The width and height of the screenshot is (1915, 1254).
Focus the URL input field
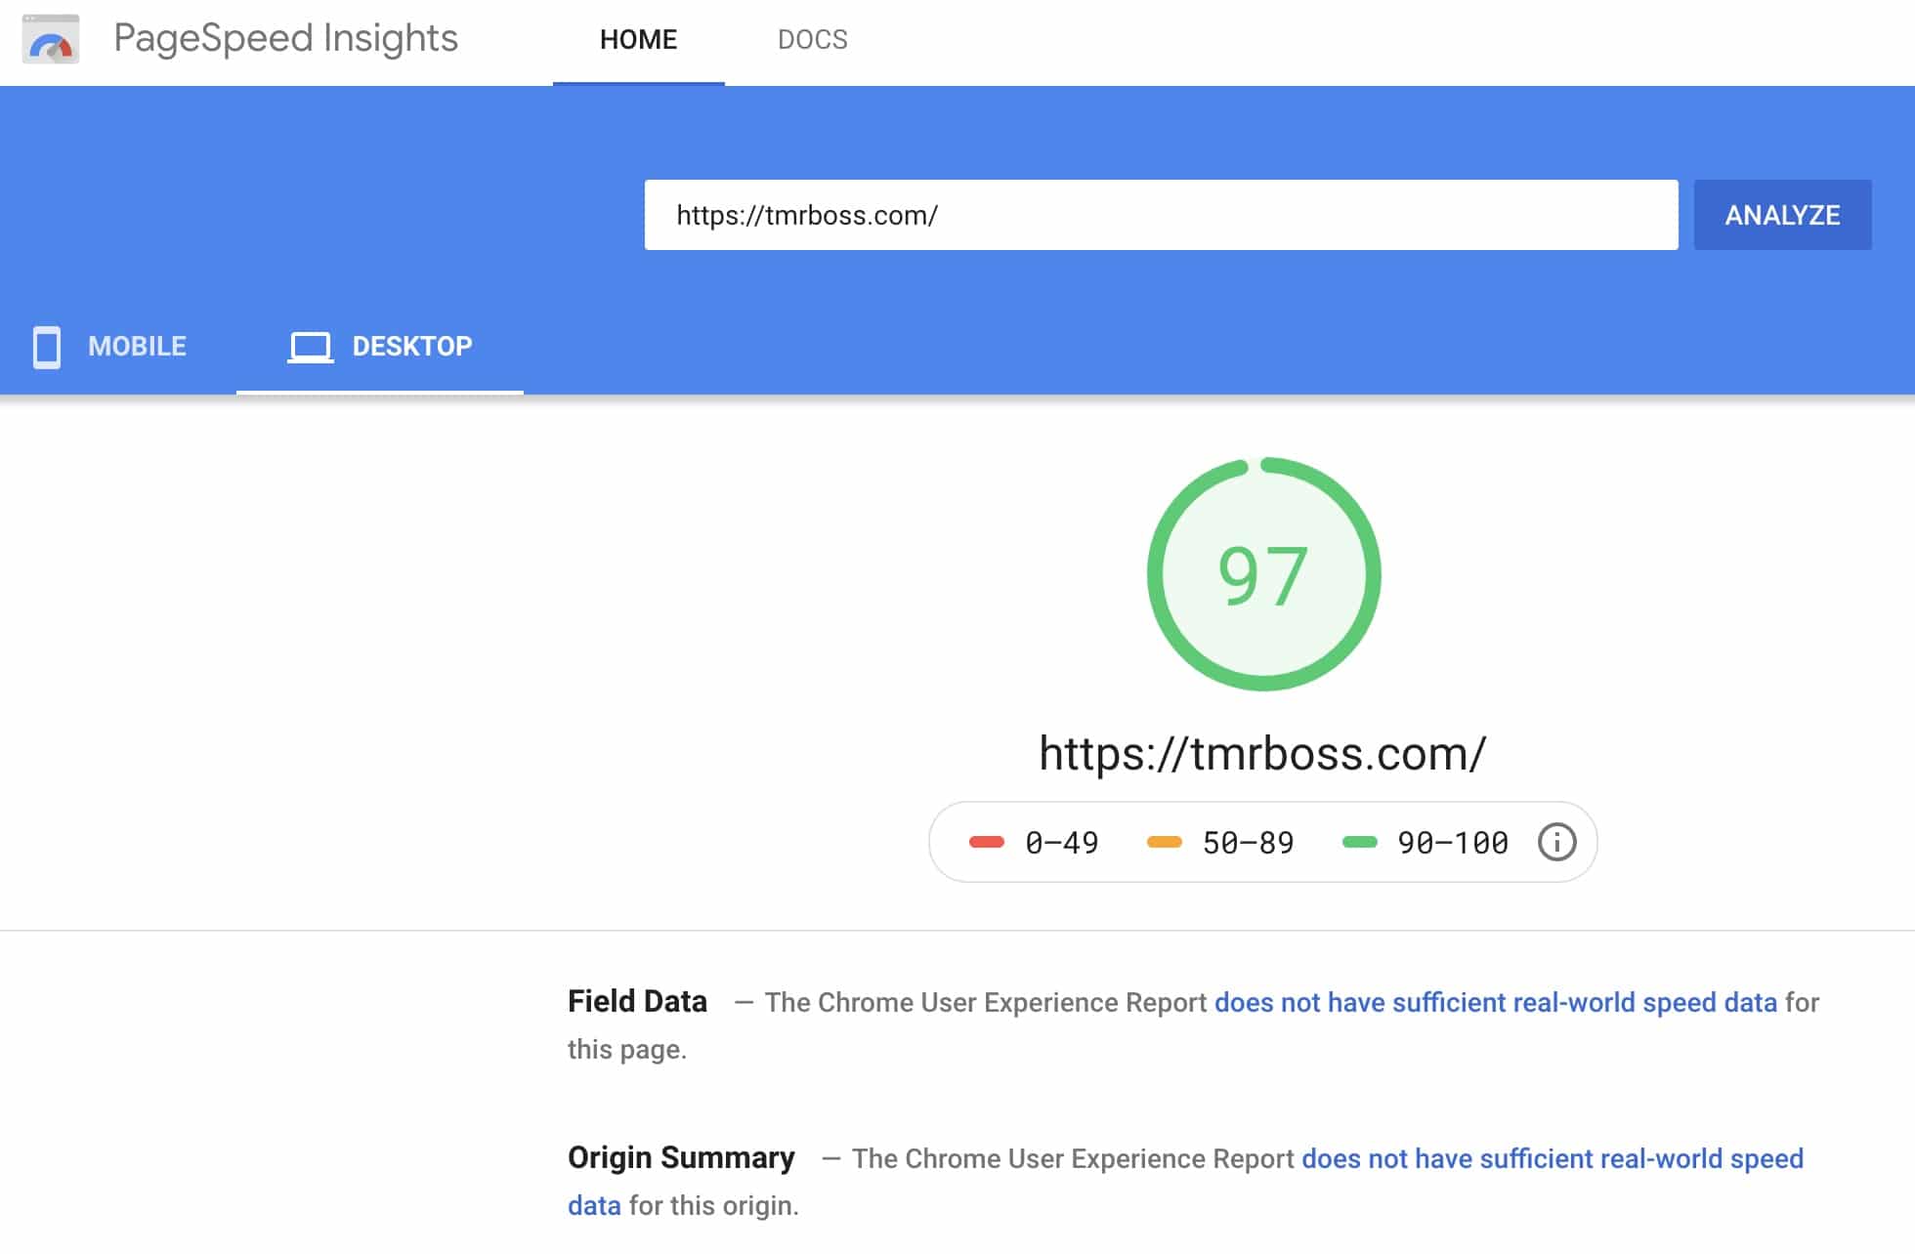(x=1161, y=215)
